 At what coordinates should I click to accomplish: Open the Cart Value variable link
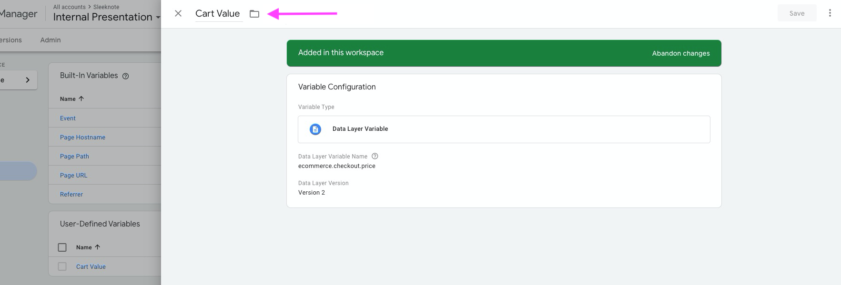click(91, 266)
